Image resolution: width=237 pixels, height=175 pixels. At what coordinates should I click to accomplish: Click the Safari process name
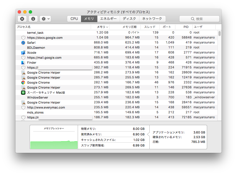pyautogui.click(x=31, y=43)
